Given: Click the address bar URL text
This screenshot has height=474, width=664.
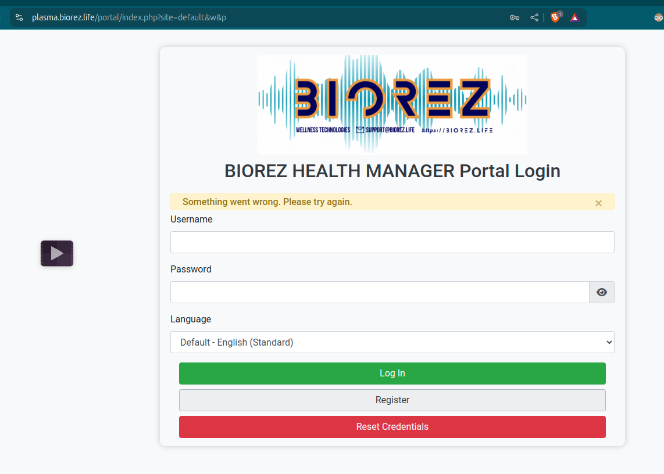Looking at the screenshot, I should (129, 17).
